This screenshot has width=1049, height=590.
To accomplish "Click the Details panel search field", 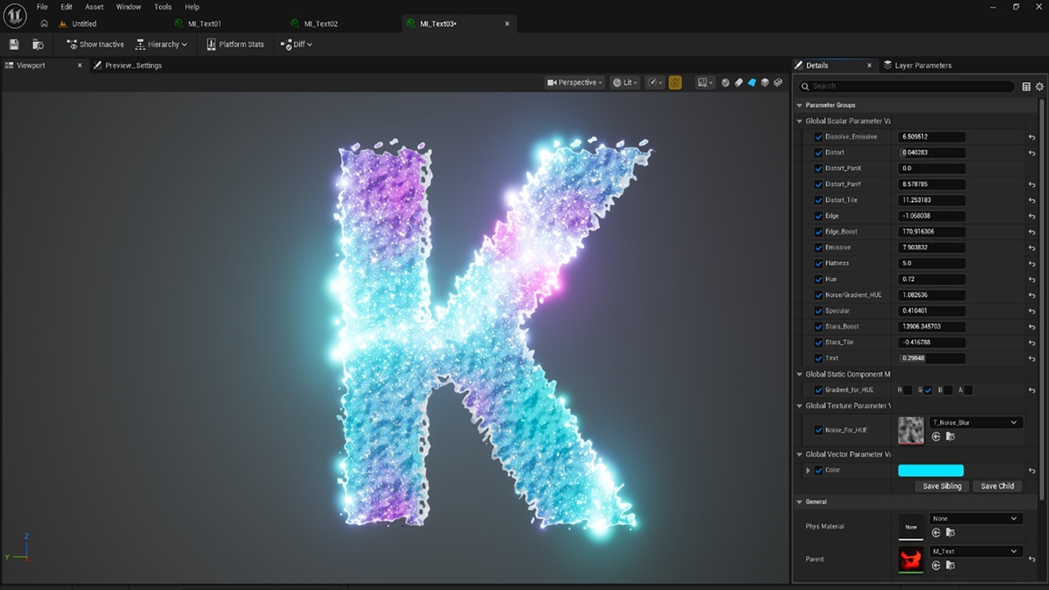I will coord(906,86).
